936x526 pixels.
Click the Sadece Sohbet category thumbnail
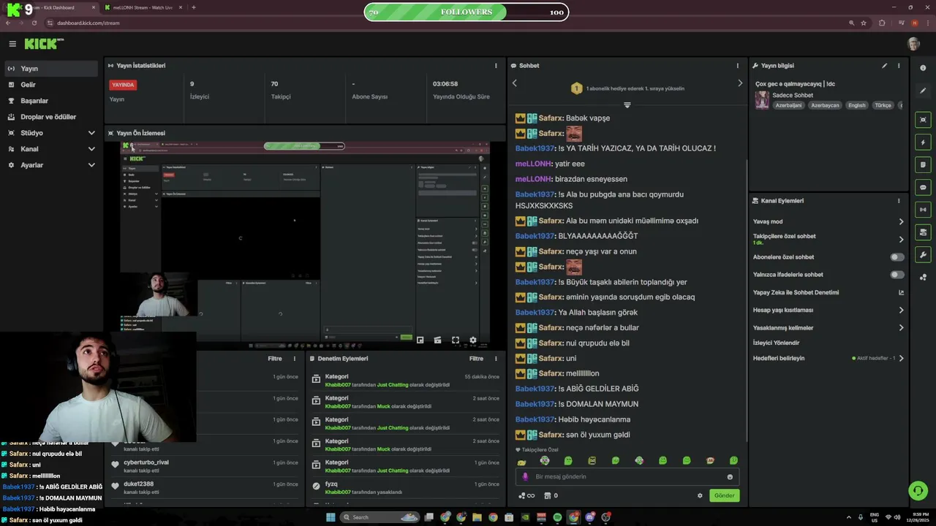point(762,100)
